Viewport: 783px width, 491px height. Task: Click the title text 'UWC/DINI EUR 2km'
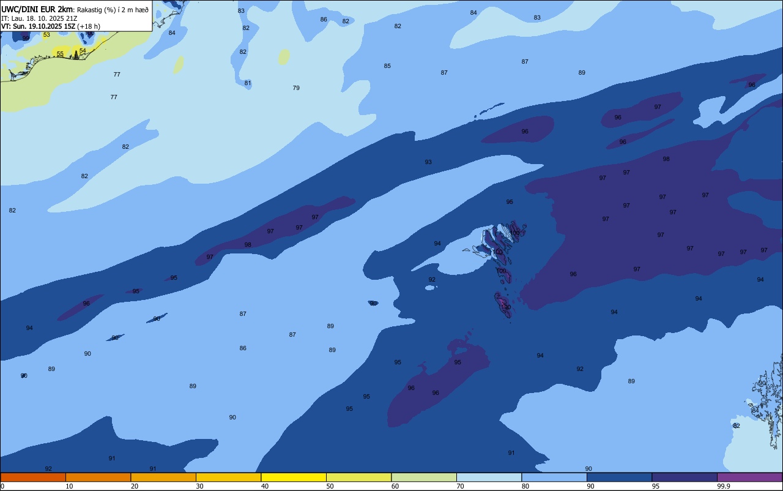pyautogui.click(x=37, y=9)
